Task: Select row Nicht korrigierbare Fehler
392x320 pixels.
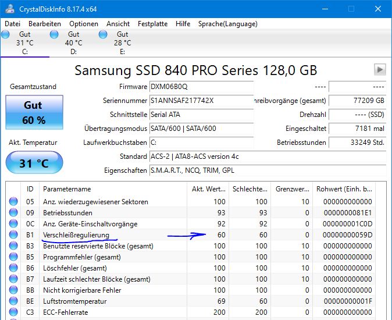Action: click(x=191, y=290)
